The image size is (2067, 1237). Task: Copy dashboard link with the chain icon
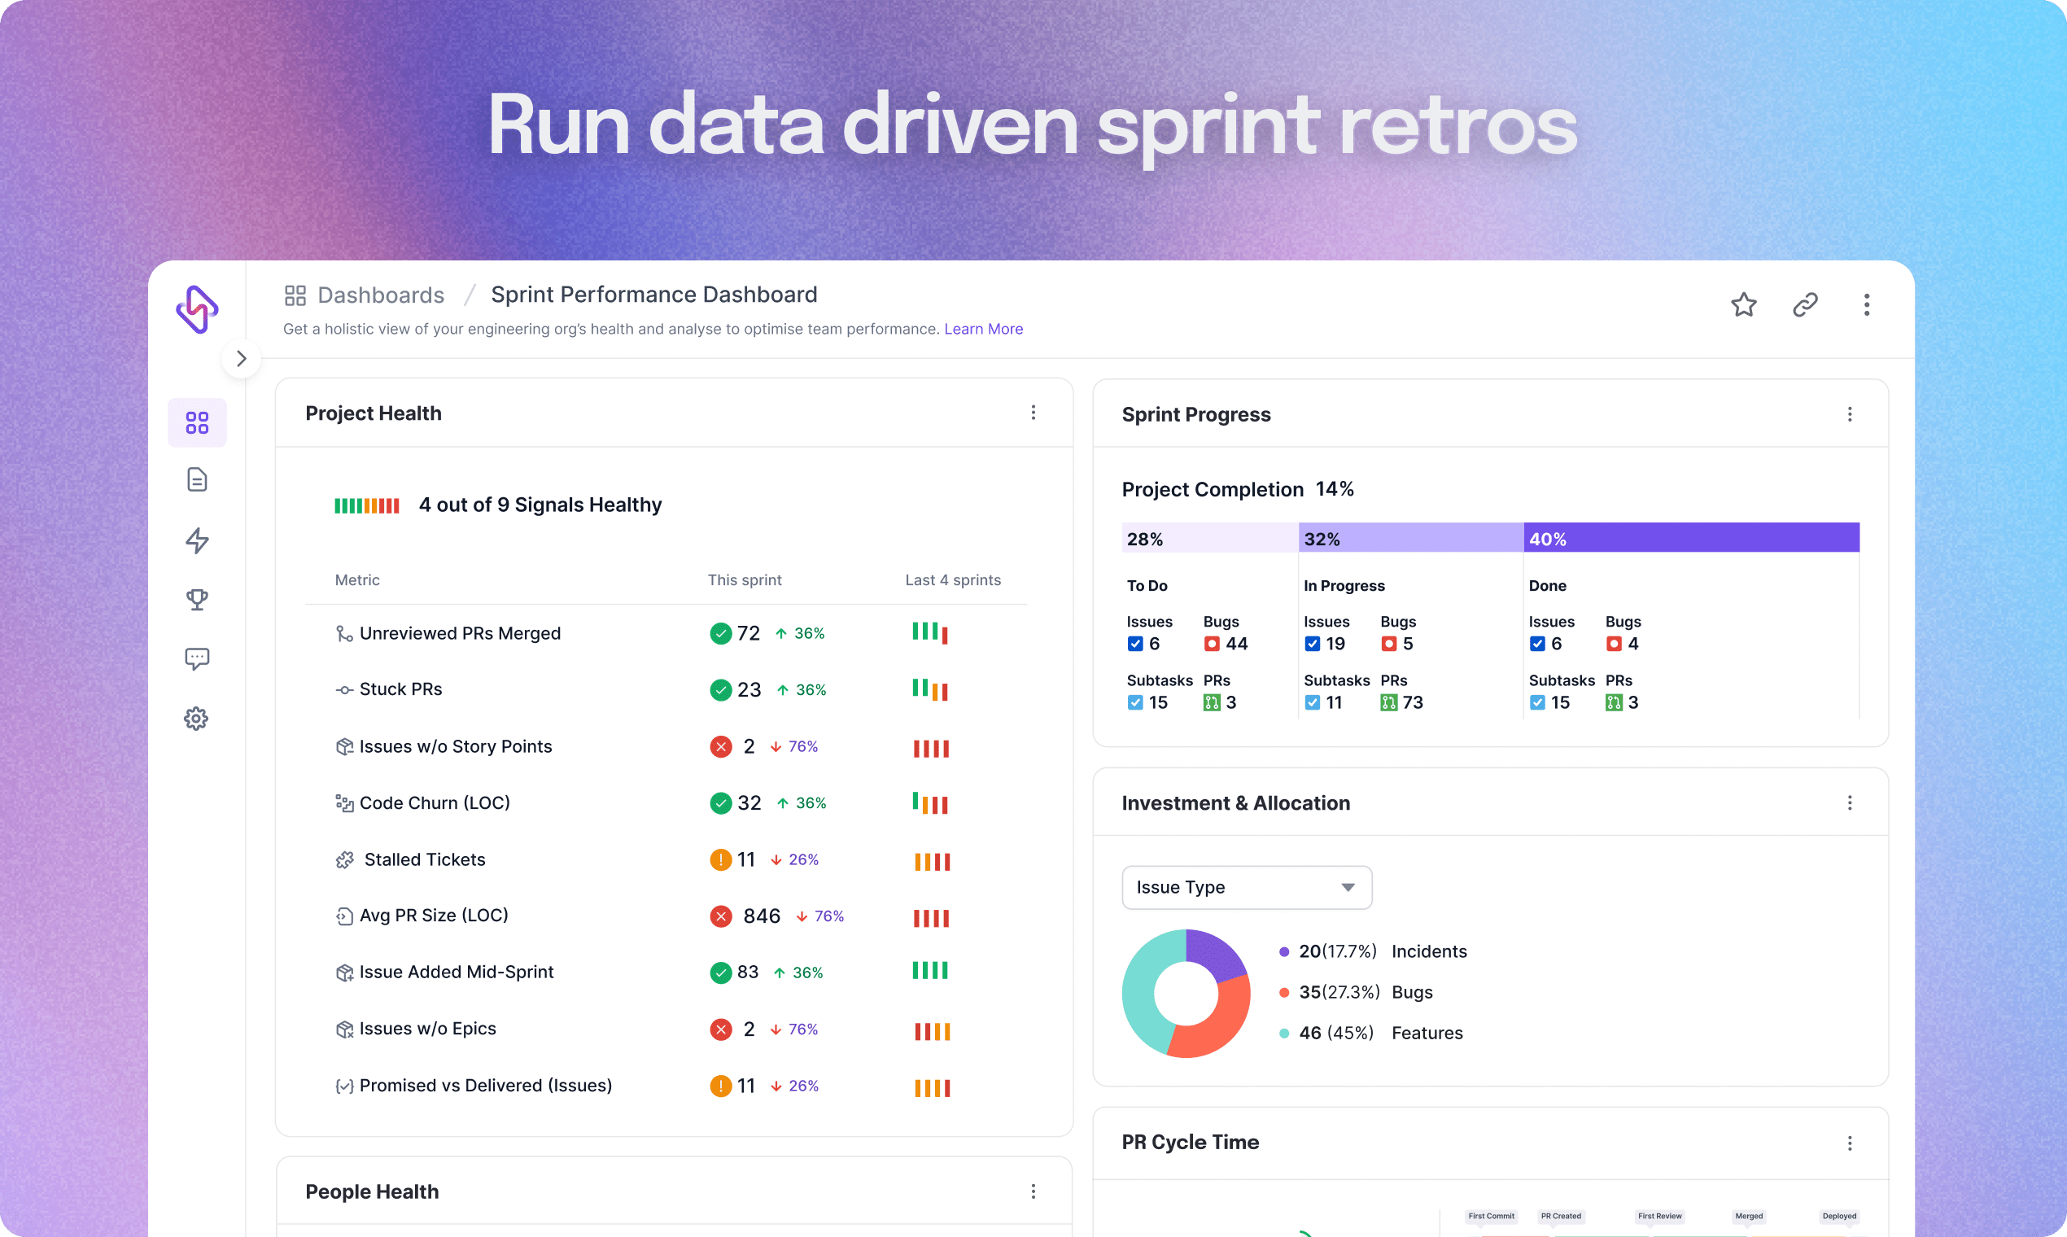click(1804, 305)
